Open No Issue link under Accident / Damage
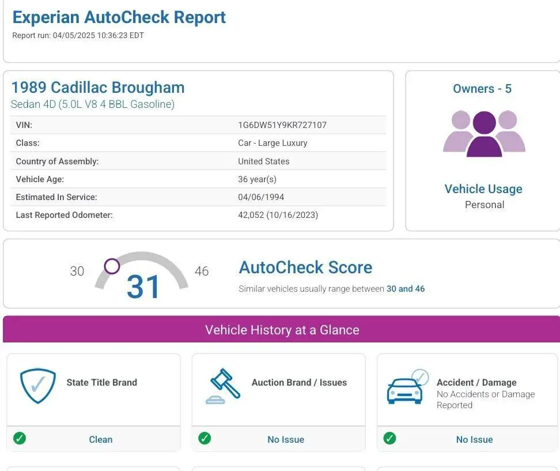This screenshot has width=560, height=471. tap(474, 439)
